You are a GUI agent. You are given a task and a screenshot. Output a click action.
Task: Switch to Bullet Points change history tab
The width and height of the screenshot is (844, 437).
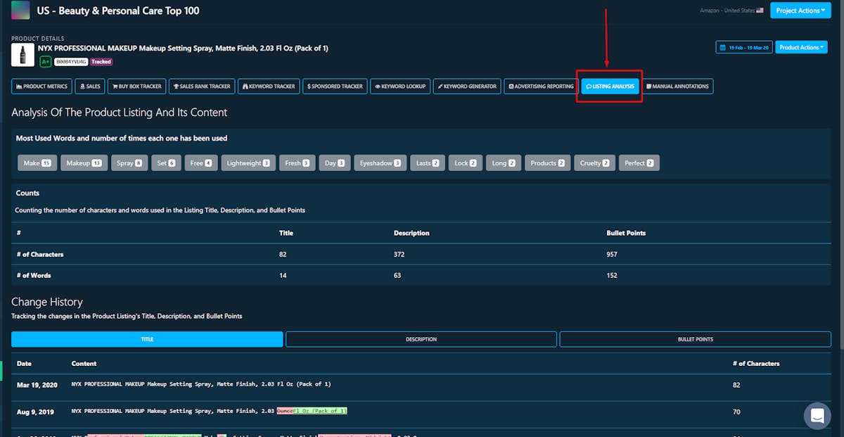click(x=695, y=339)
